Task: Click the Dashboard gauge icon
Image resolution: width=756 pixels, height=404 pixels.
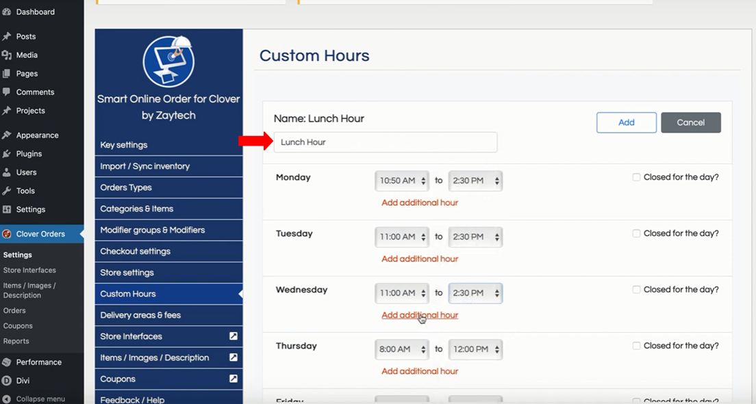Action: coord(7,12)
